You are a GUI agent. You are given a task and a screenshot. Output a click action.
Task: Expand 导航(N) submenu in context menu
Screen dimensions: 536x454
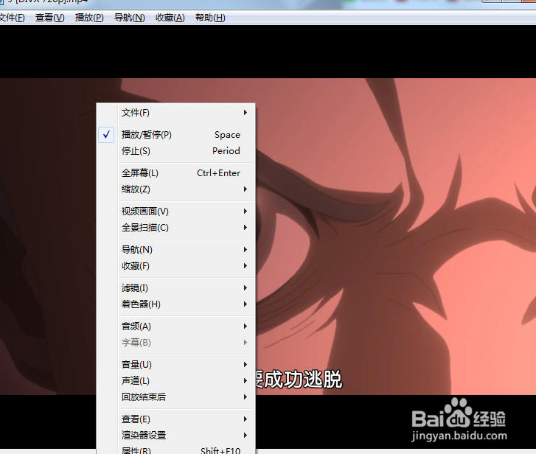point(175,250)
